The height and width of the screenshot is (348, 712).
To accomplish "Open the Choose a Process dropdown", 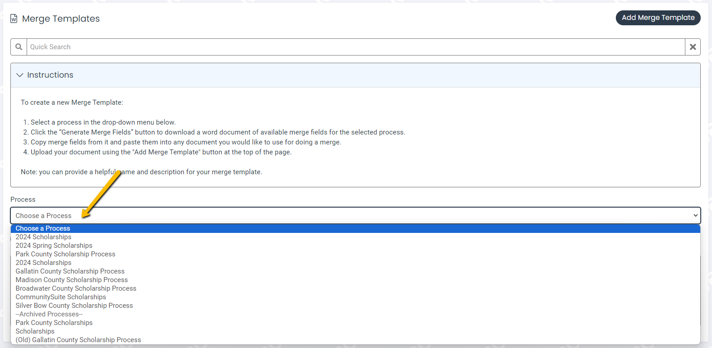I will (x=355, y=216).
